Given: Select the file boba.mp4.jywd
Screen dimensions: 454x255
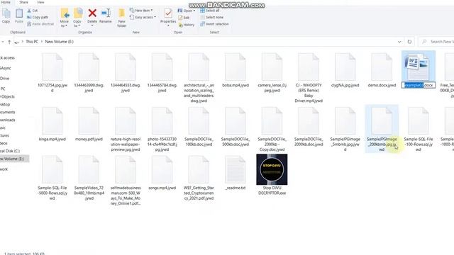Looking at the screenshot, I should pyautogui.click(x=236, y=71).
